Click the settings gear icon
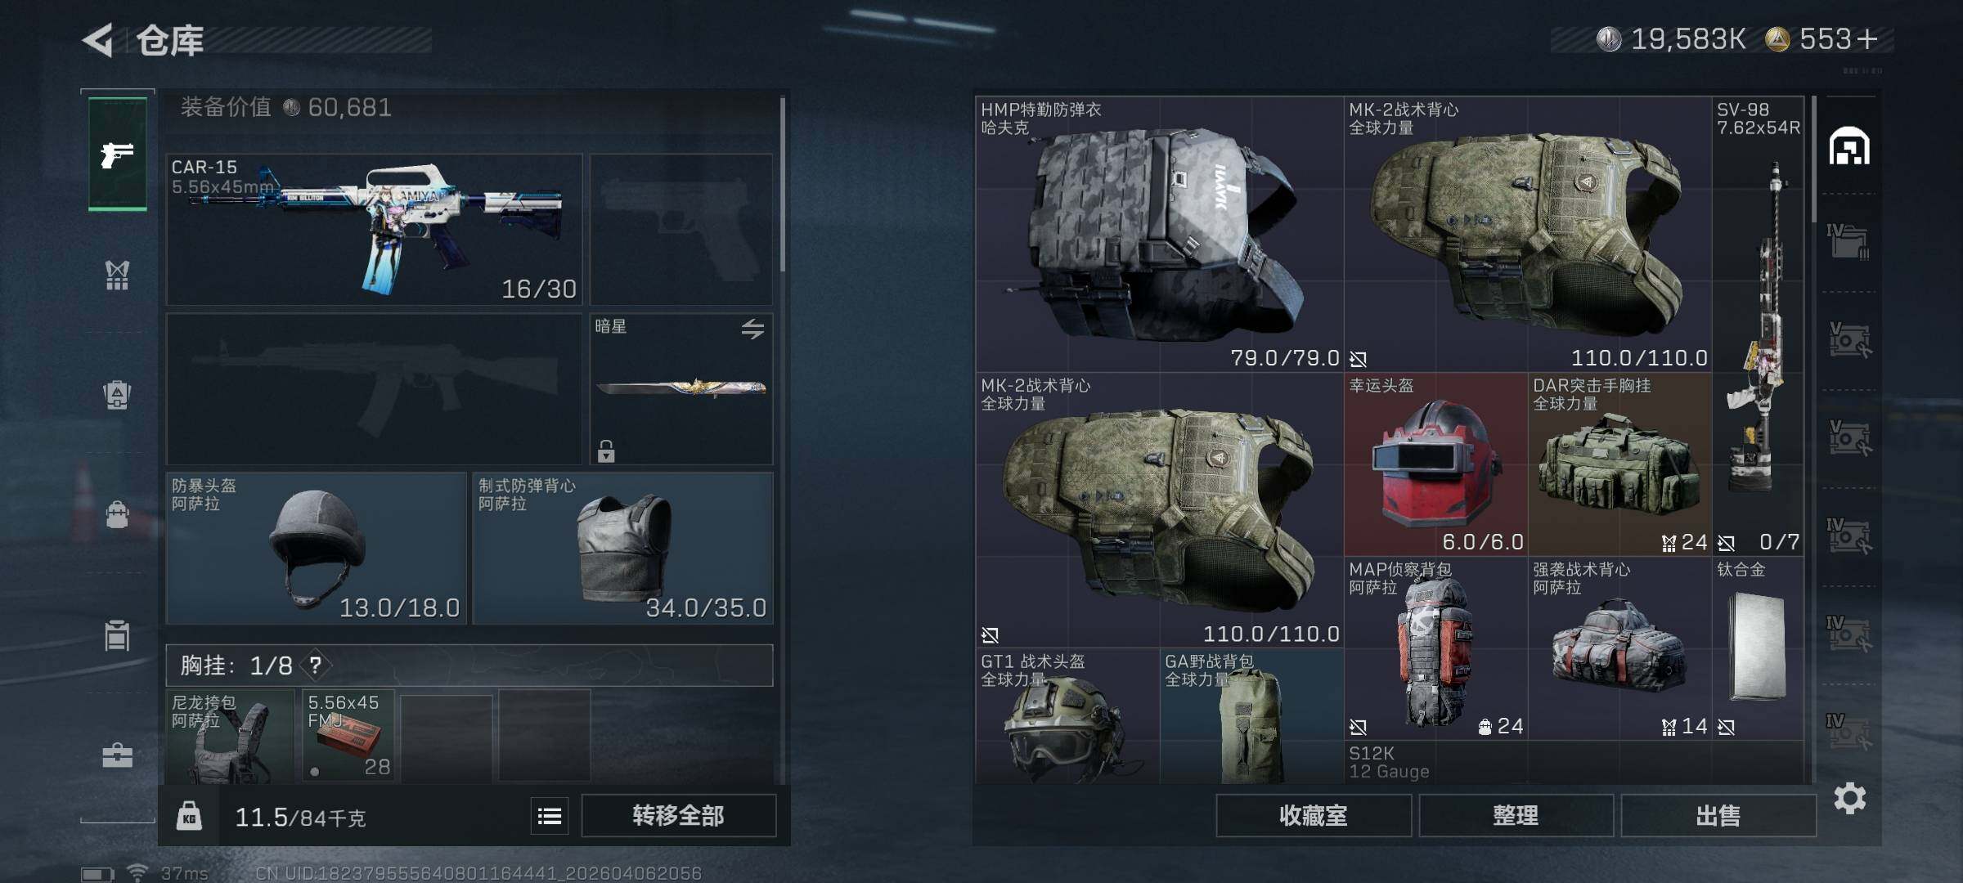1963x883 pixels. click(x=1849, y=798)
